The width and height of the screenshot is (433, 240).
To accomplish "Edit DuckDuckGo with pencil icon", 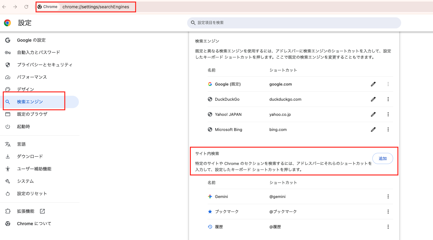I will [x=373, y=99].
